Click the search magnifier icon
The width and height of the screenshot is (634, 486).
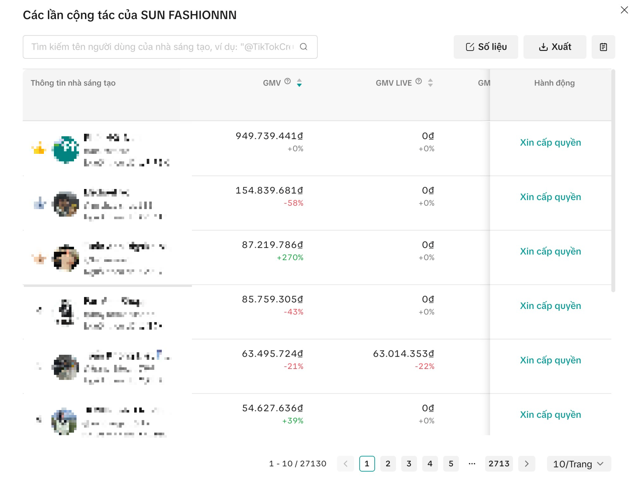(x=303, y=47)
